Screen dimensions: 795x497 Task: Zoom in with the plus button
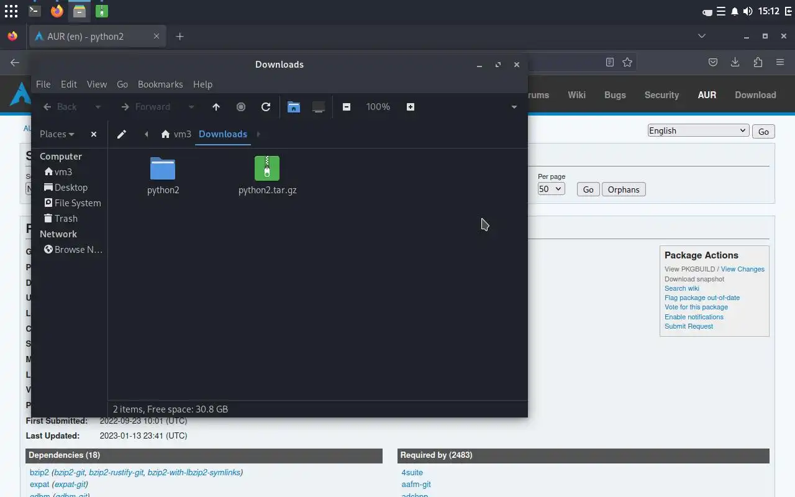click(x=411, y=107)
